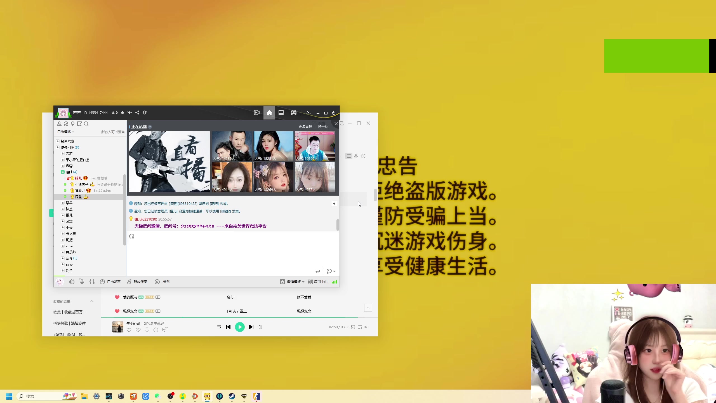Open song comments icon in music player

click(165, 330)
